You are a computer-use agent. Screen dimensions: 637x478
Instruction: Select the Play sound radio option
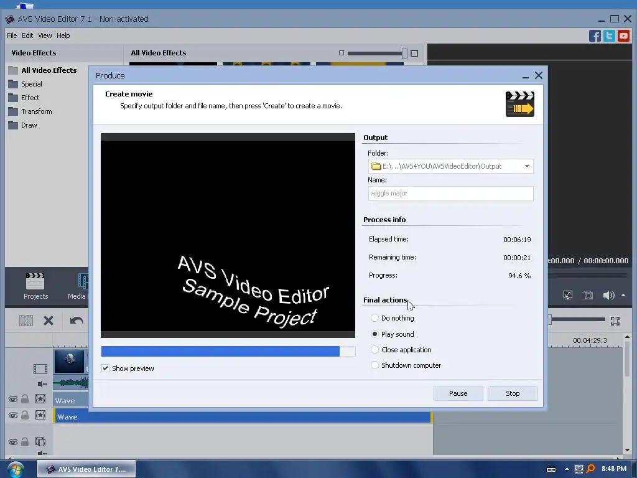[x=374, y=334]
